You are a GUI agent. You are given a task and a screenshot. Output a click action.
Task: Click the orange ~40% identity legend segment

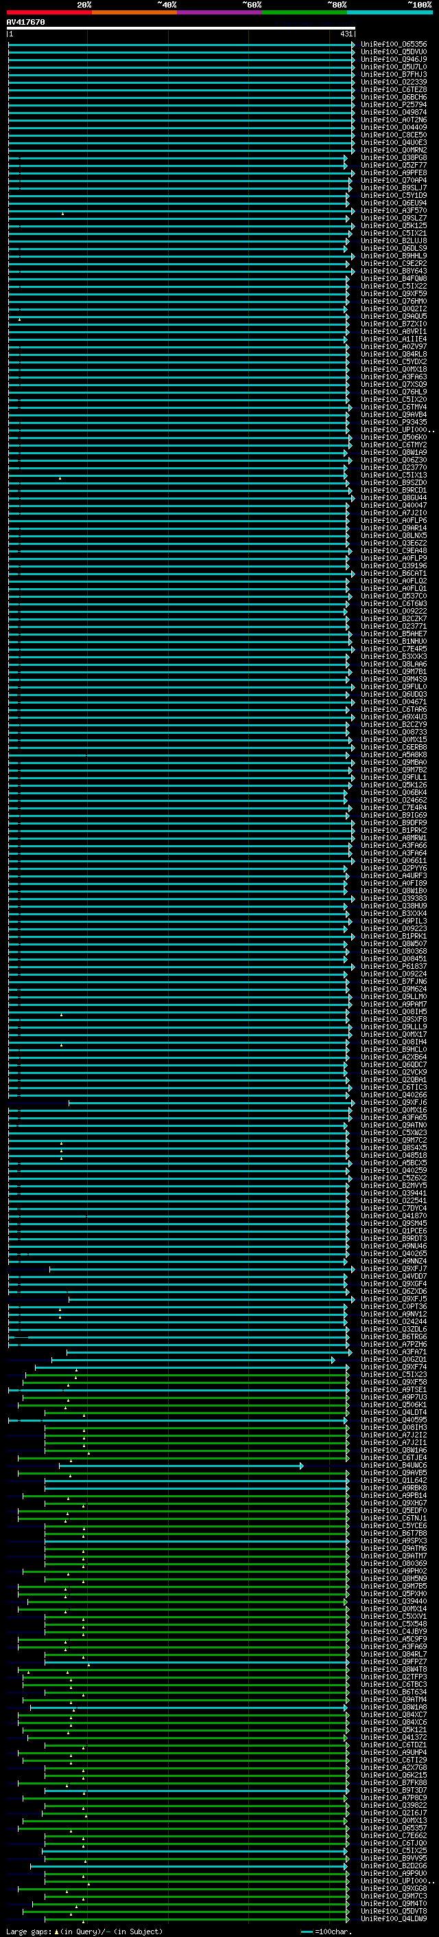[134, 12]
